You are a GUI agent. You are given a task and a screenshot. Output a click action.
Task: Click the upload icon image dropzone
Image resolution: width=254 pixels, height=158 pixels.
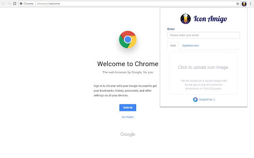click(x=204, y=73)
